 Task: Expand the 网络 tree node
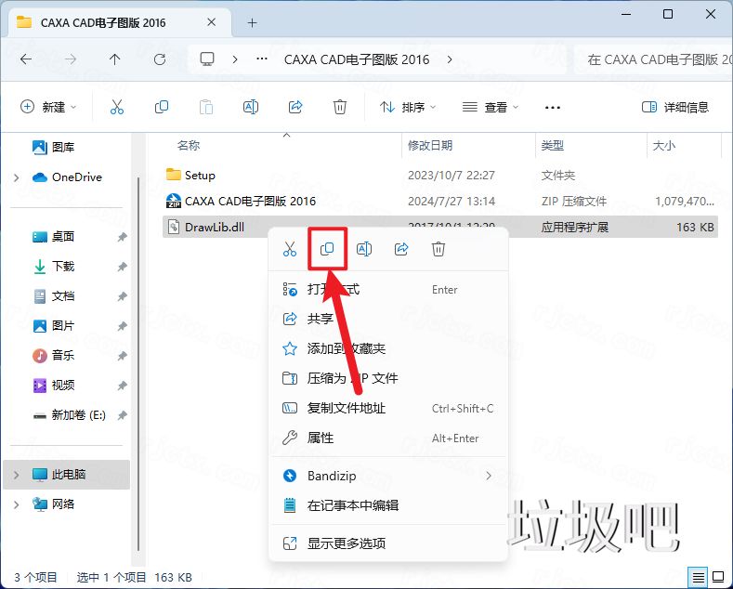17,504
